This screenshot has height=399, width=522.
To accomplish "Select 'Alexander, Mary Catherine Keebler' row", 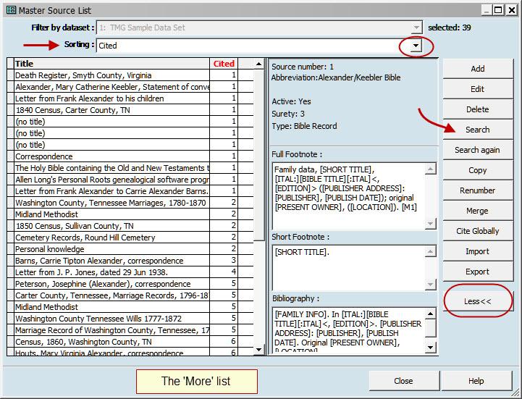I will (x=130, y=87).
